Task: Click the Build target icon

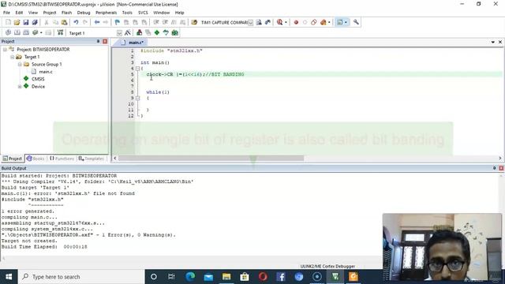Action: pyautogui.click(x=17, y=33)
